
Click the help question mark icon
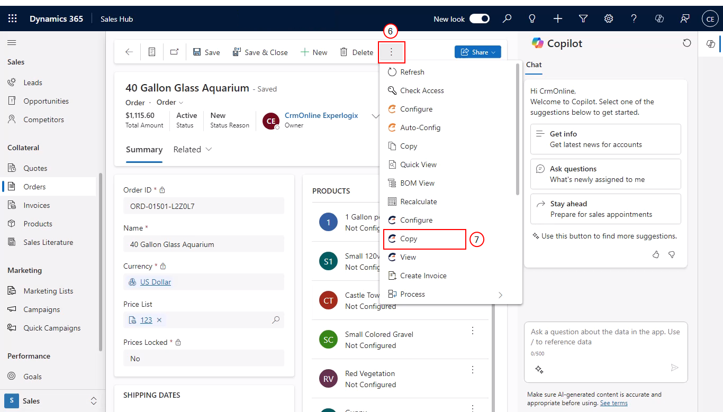click(x=634, y=19)
